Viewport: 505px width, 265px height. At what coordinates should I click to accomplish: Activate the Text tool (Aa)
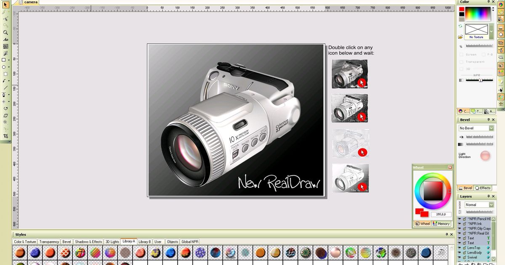point(5,40)
